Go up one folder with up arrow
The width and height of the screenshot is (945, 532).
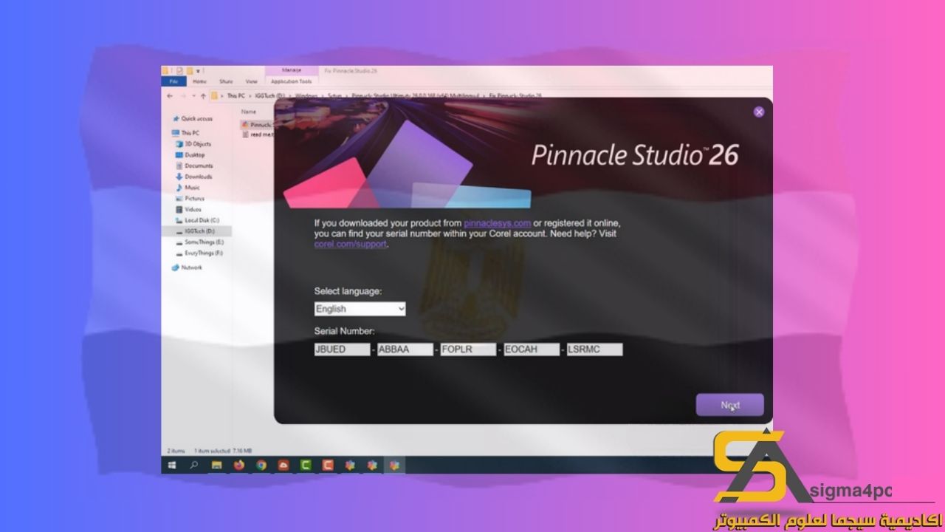(x=203, y=95)
